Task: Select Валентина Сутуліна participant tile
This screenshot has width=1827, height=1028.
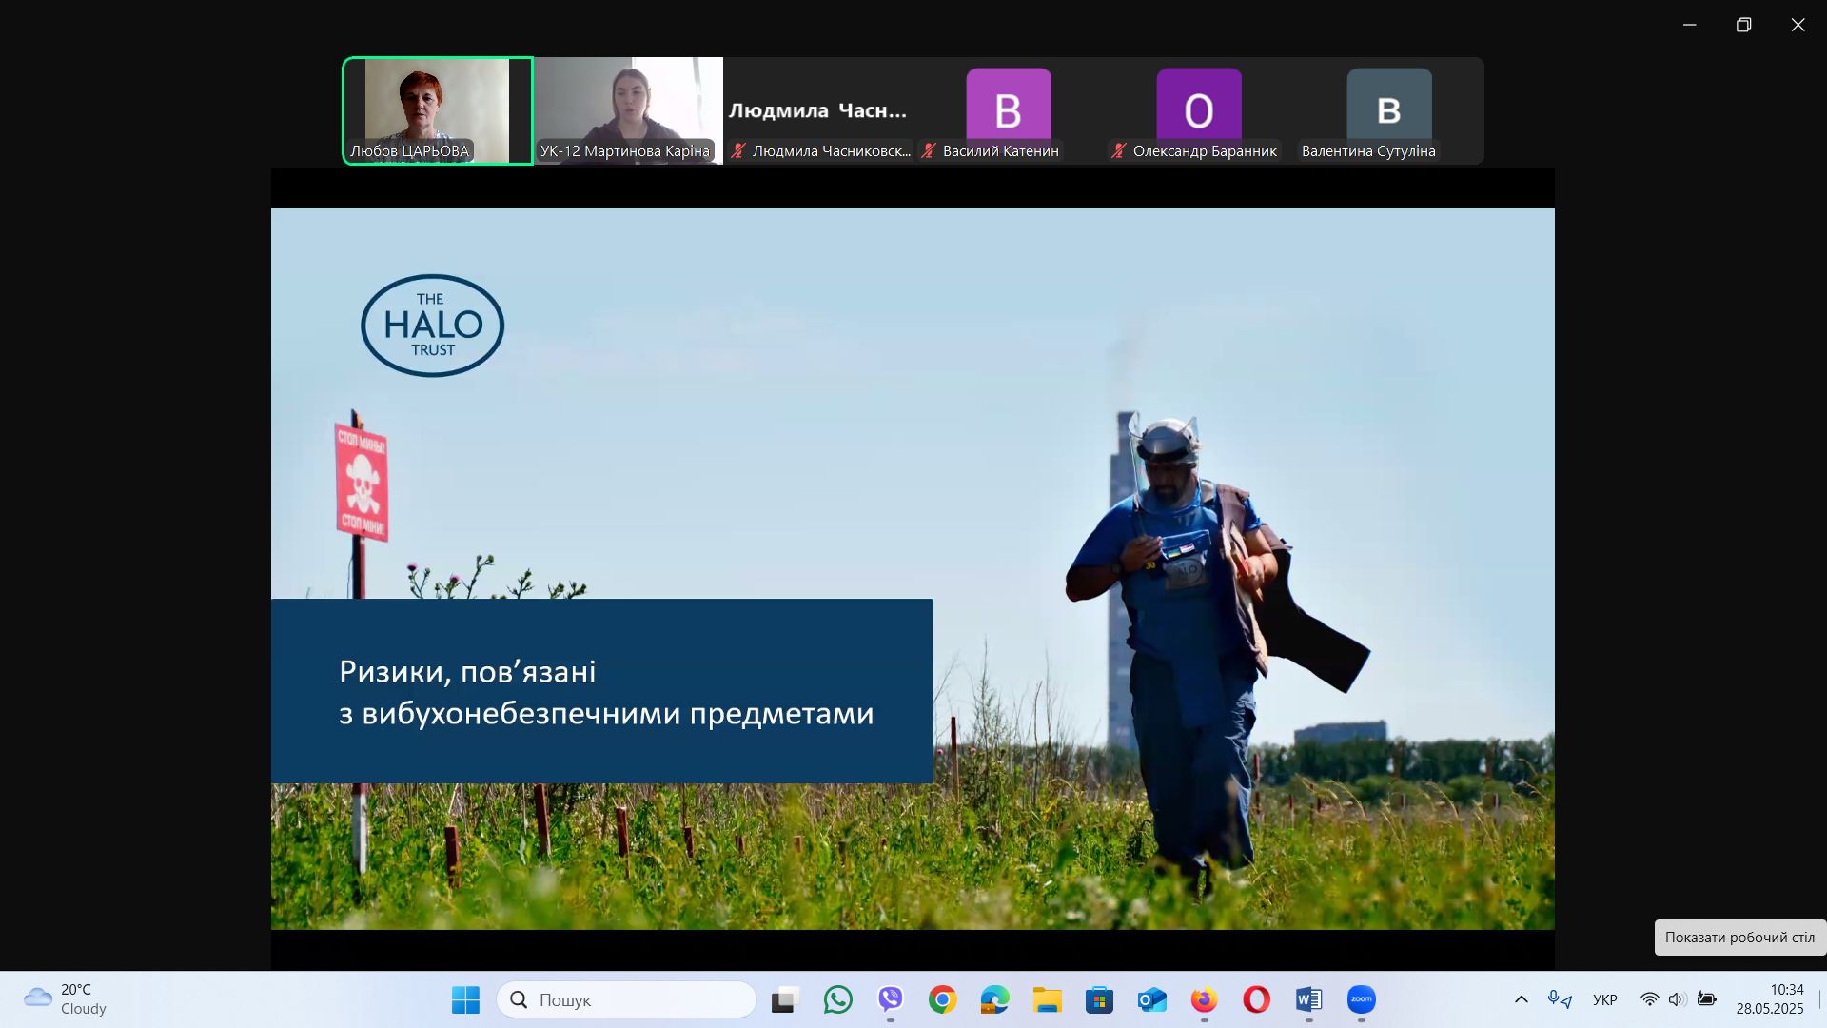Action: pos(1388,110)
